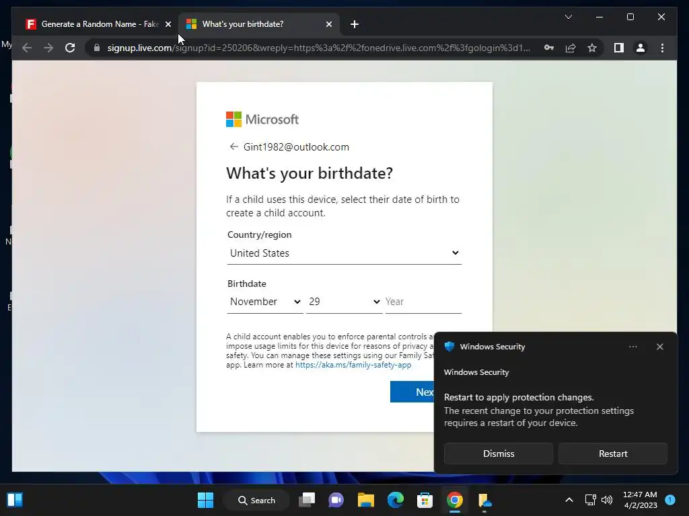Open Task View on taskbar
This screenshot has height=516, width=689.
(x=307, y=500)
